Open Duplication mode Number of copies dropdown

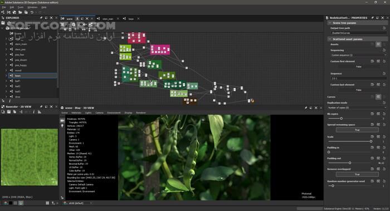357,107
